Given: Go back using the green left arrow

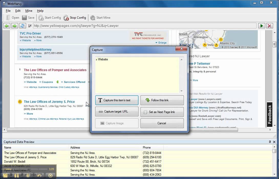Looking at the screenshot, I should pos(7,26).
